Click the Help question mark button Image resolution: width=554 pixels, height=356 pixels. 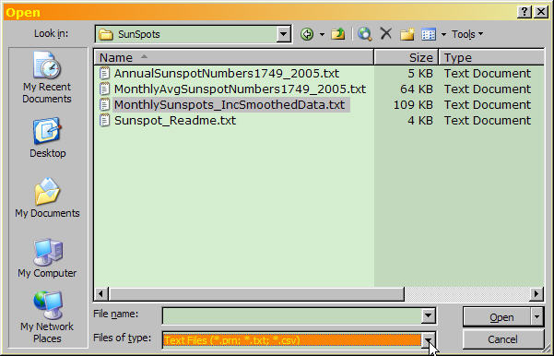525,12
